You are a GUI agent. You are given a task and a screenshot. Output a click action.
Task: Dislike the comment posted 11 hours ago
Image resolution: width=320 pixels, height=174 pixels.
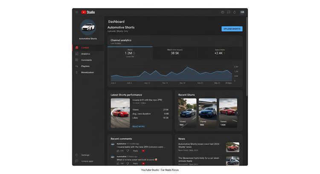(x=128, y=163)
